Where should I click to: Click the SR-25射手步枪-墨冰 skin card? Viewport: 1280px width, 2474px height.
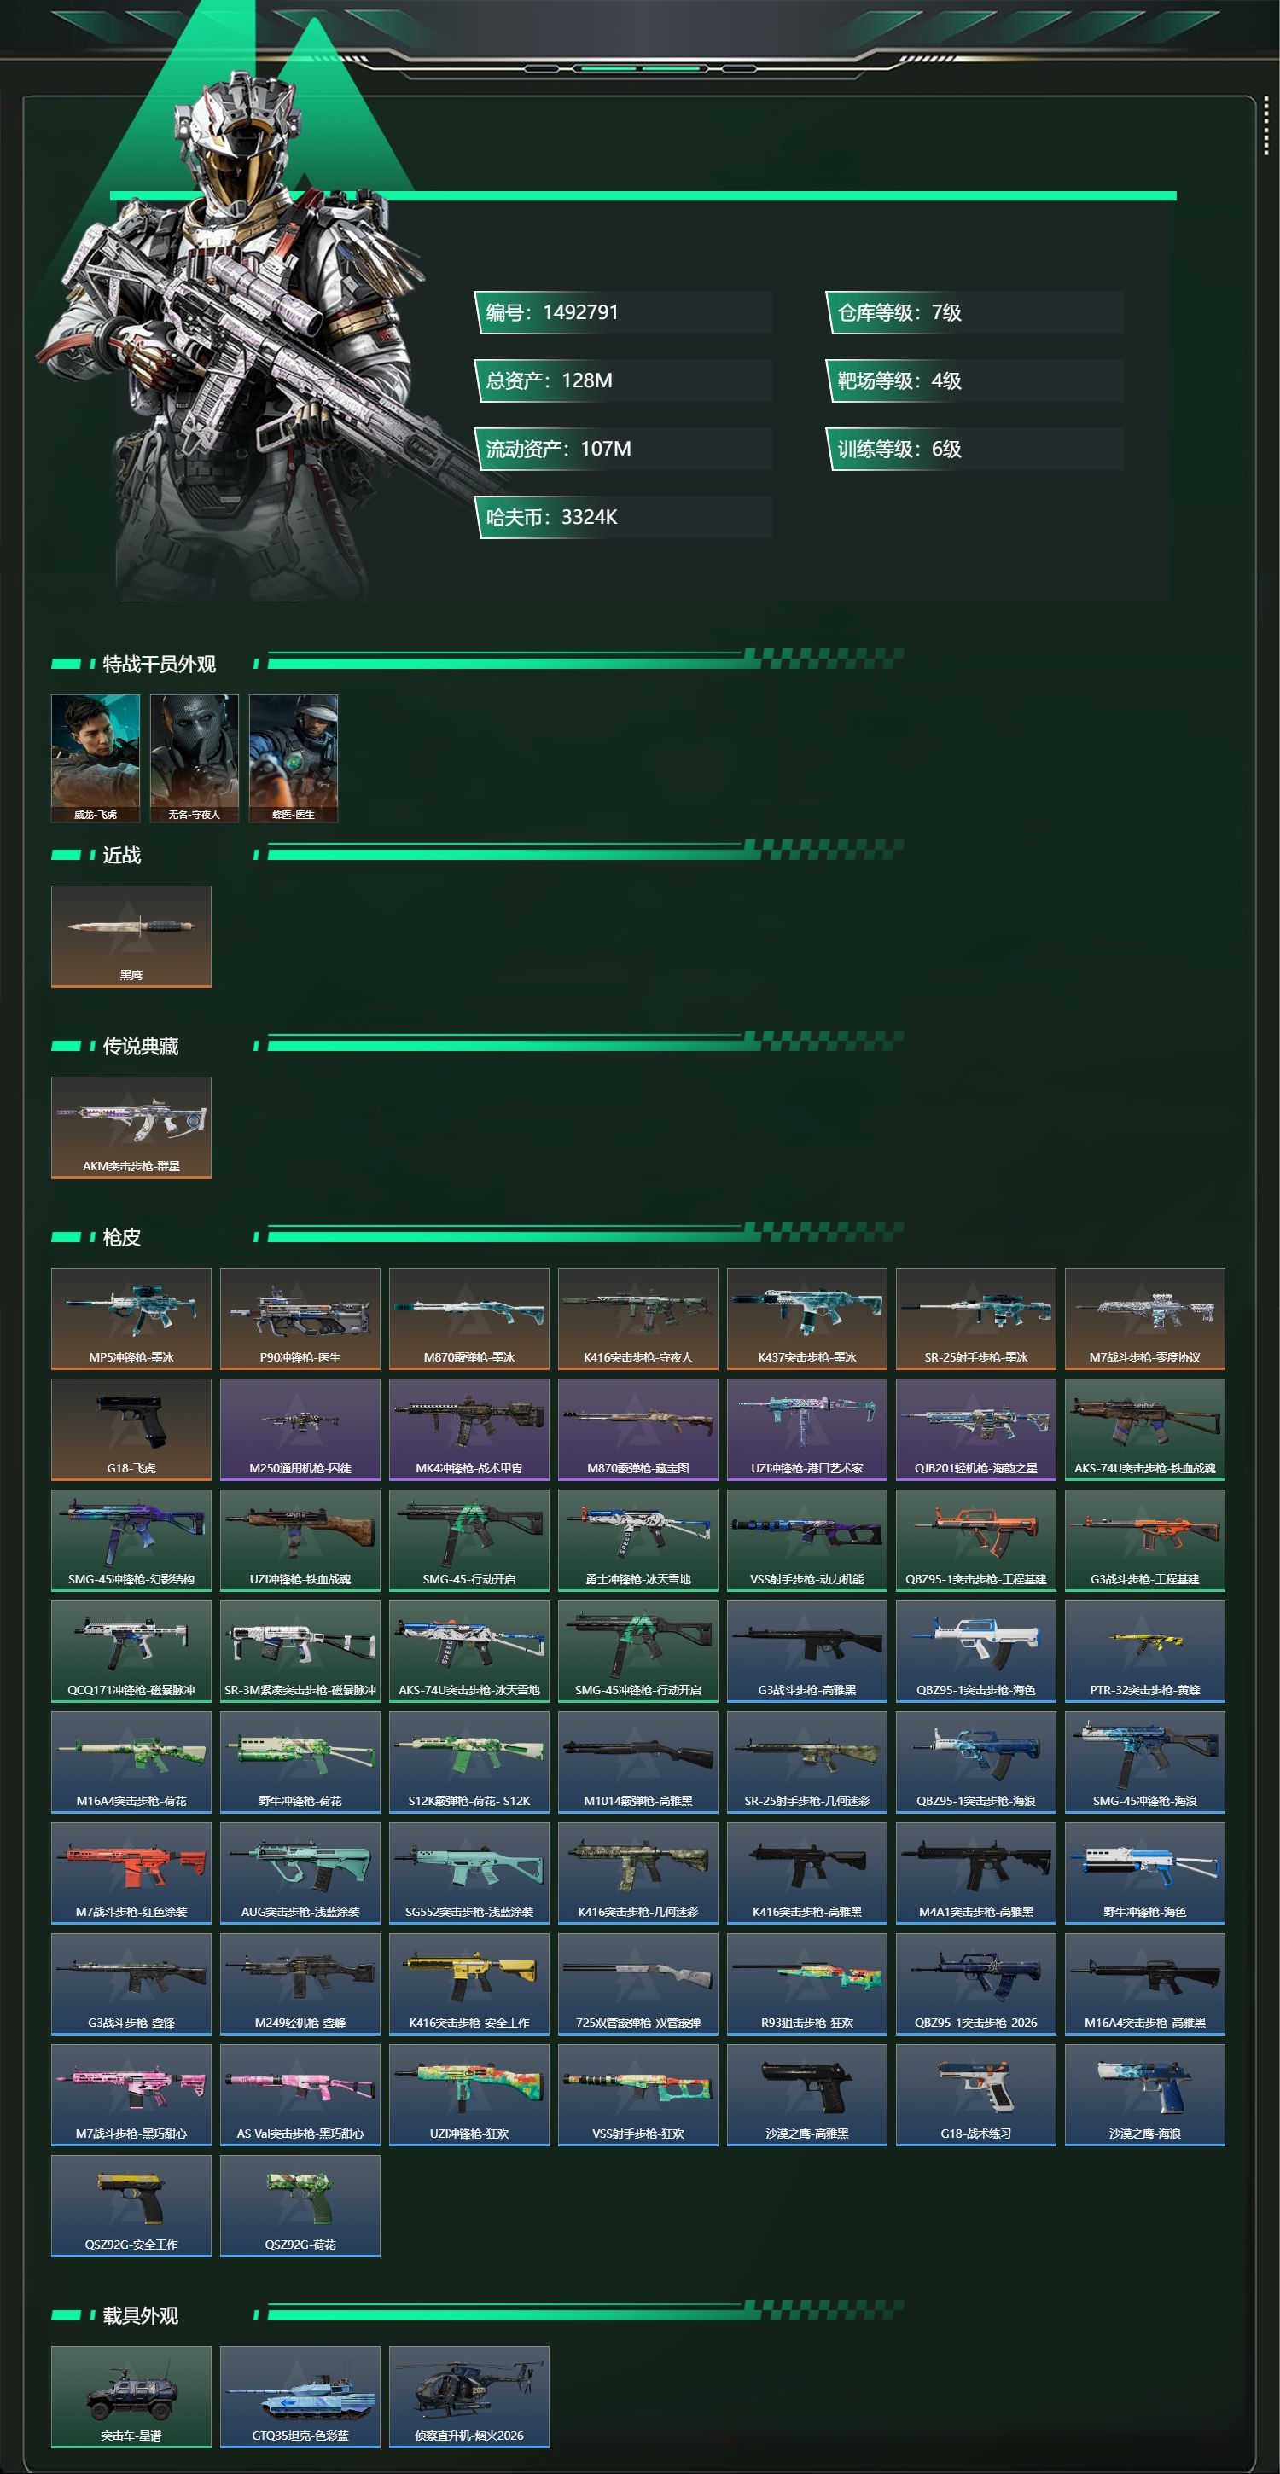point(976,1319)
